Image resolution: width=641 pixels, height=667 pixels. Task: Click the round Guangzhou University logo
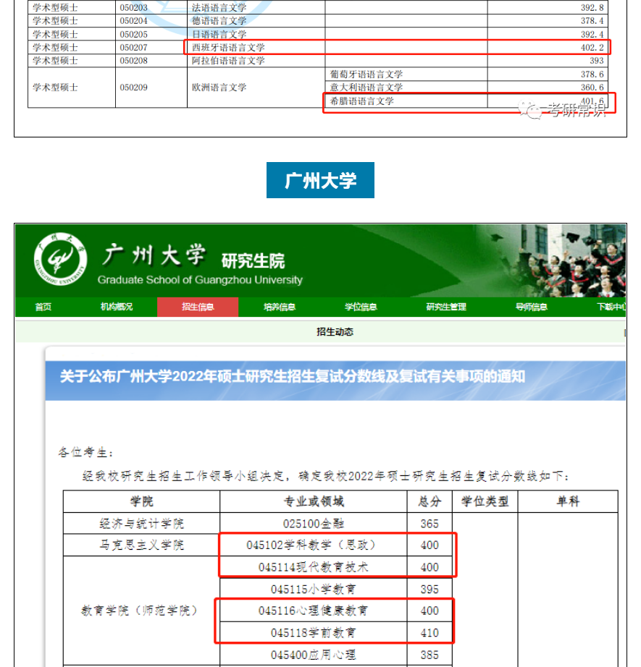(61, 259)
